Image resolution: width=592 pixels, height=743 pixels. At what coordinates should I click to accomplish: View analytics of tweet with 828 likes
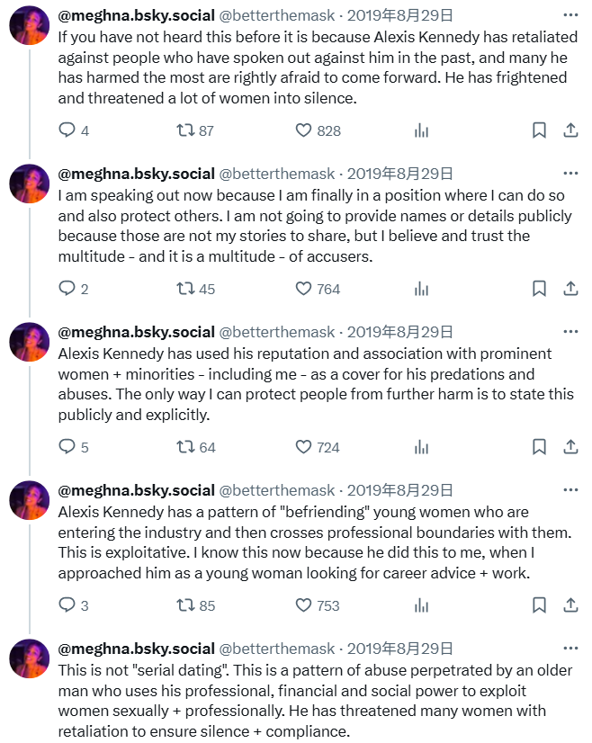pyautogui.click(x=421, y=130)
